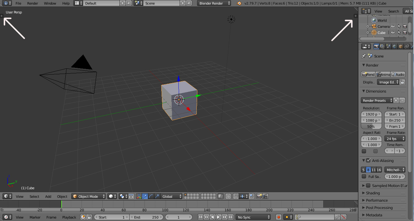Viewport: 414px width, 221px height.
Task: Jump to the first frame
Action: tap(200, 217)
